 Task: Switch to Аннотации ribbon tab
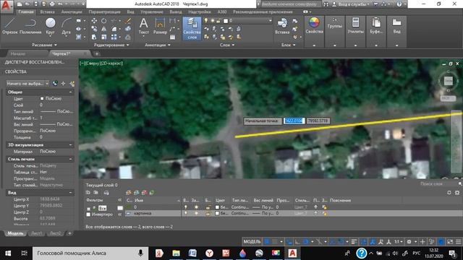pyautogui.click(x=72, y=12)
